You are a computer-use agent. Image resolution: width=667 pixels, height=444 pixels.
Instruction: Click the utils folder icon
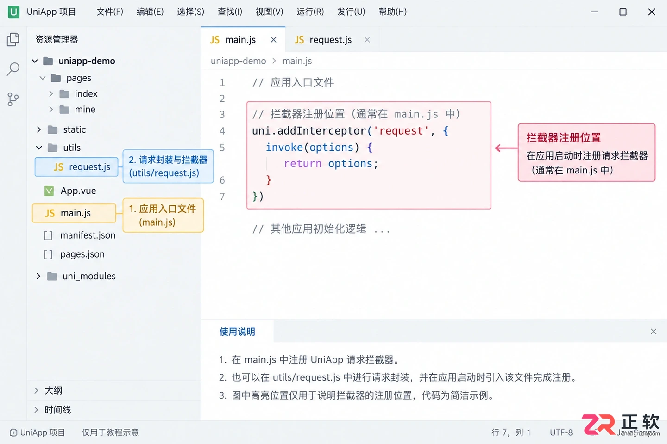(52, 148)
